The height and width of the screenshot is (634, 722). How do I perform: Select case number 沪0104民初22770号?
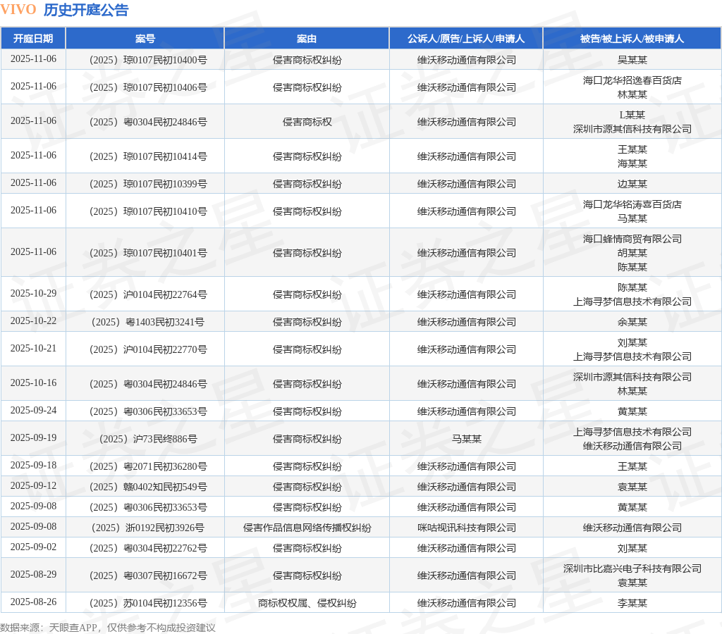coord(148,349)
